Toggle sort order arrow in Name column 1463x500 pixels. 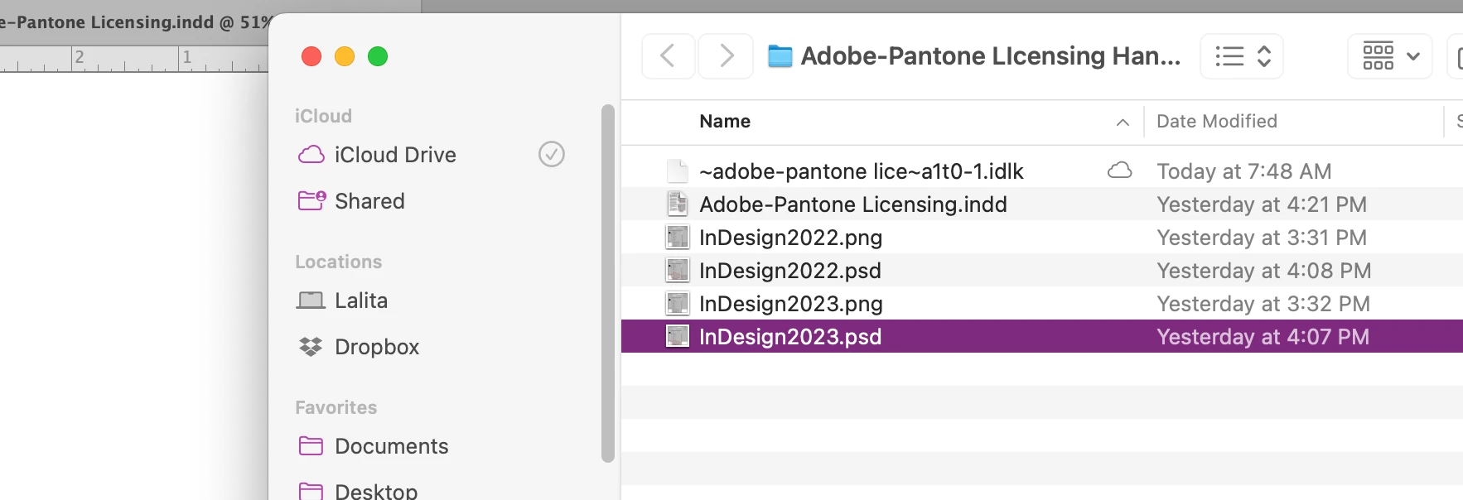coord(1123,123)
